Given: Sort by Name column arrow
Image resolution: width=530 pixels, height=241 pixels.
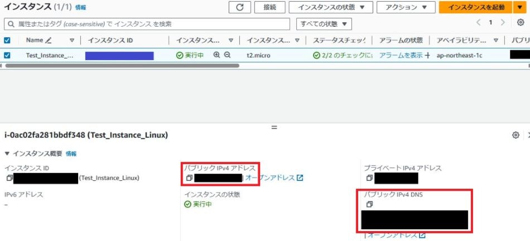Looking at the screenshot, I should [71, 41].
